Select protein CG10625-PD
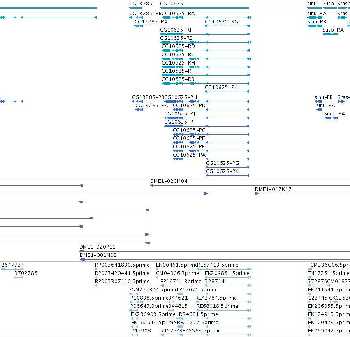The width and height of the screenshot is (350, 337). pyautogui.click(x=189, y=106)
